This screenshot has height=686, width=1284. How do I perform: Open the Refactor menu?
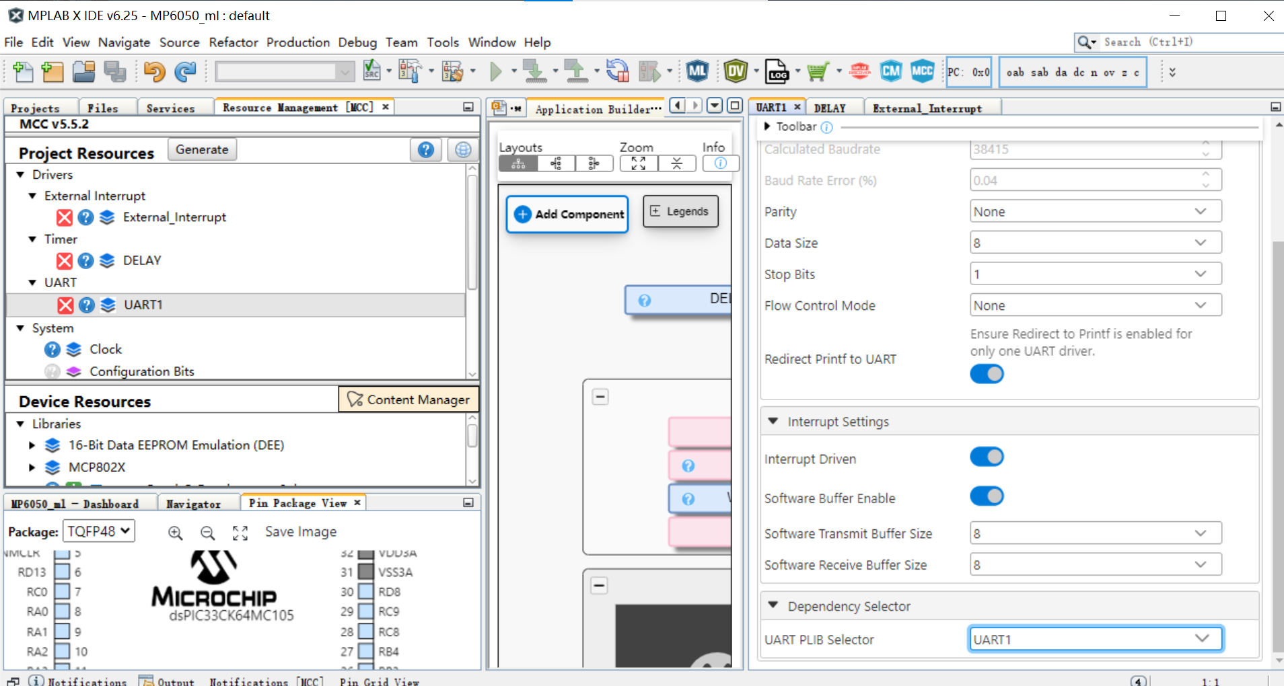(x=234, y=42)
